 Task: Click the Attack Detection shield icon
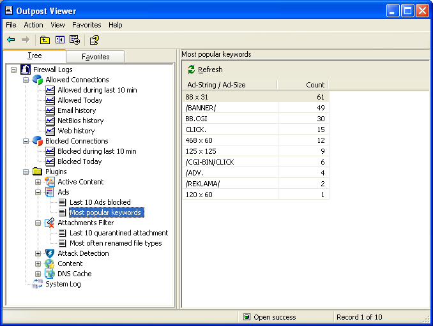pyautogui.click(x=50, y=253)
